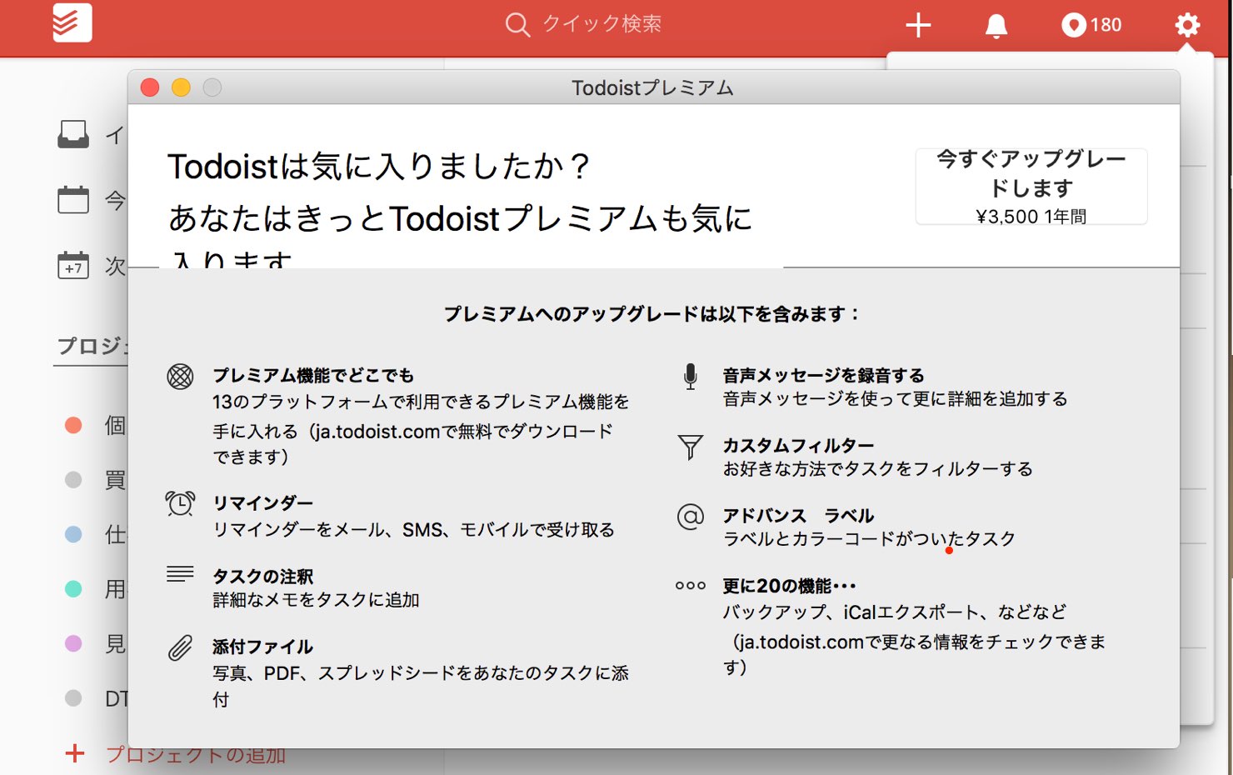The image size is (1233, 775).
Task: Click heading タスクの注釈
Action: [x=263, y=577]
